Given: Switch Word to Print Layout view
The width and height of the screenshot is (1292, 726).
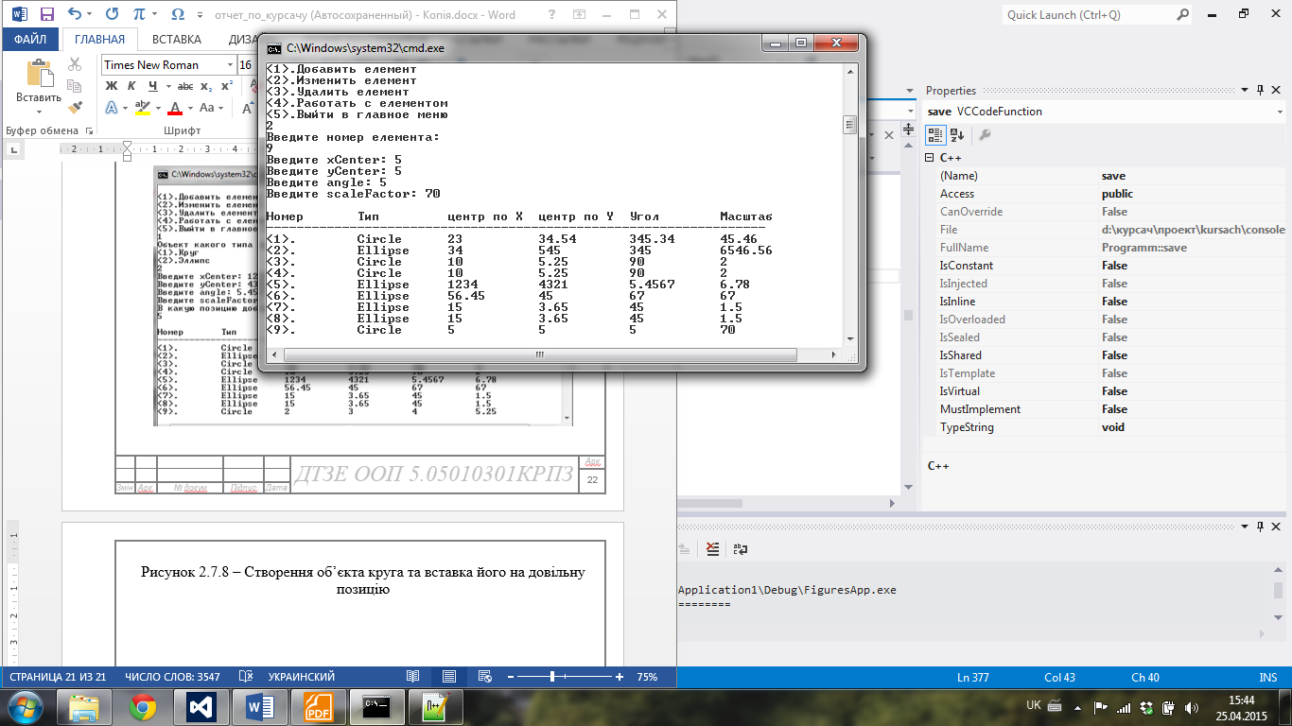Looking at the screenshot, I should pyautogui.click(x=449, y=677).
